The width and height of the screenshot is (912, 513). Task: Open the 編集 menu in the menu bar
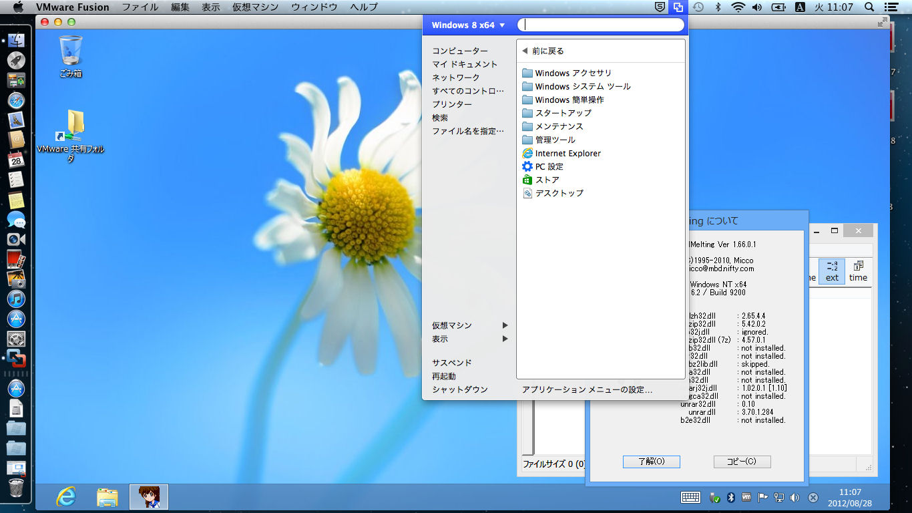(180, 7)
